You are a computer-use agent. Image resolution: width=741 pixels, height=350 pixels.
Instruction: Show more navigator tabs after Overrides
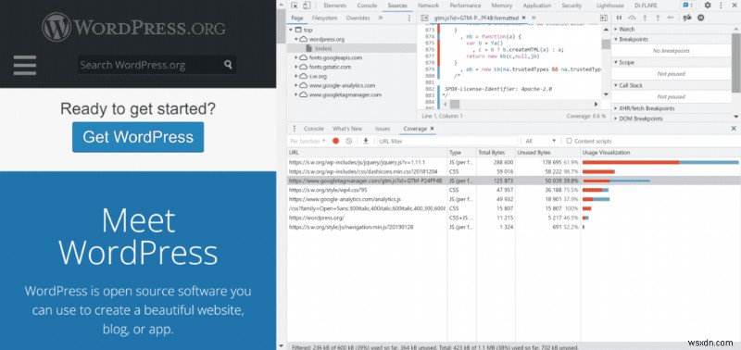point(381,18)
